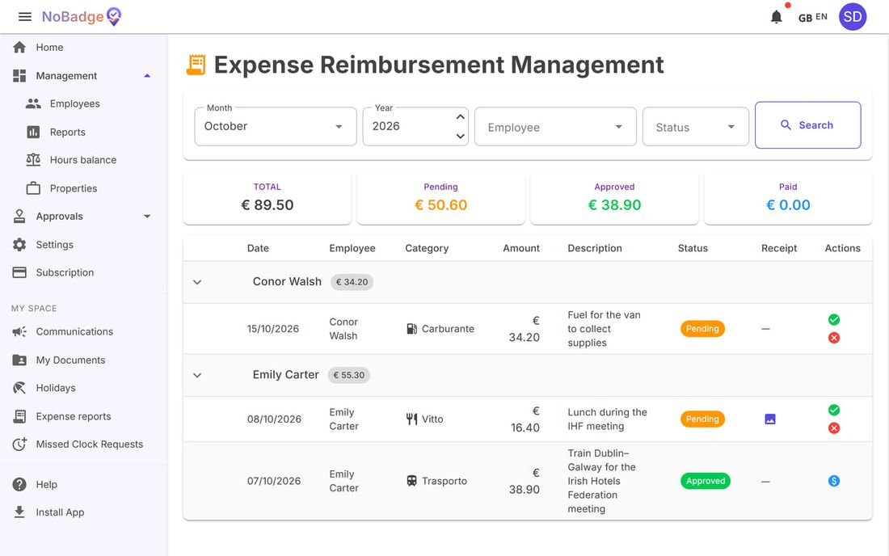This screenshot has width=889, height=556.
Task: Collapse the Emily Carter group chevron
Action: click(x=197, y=375)
